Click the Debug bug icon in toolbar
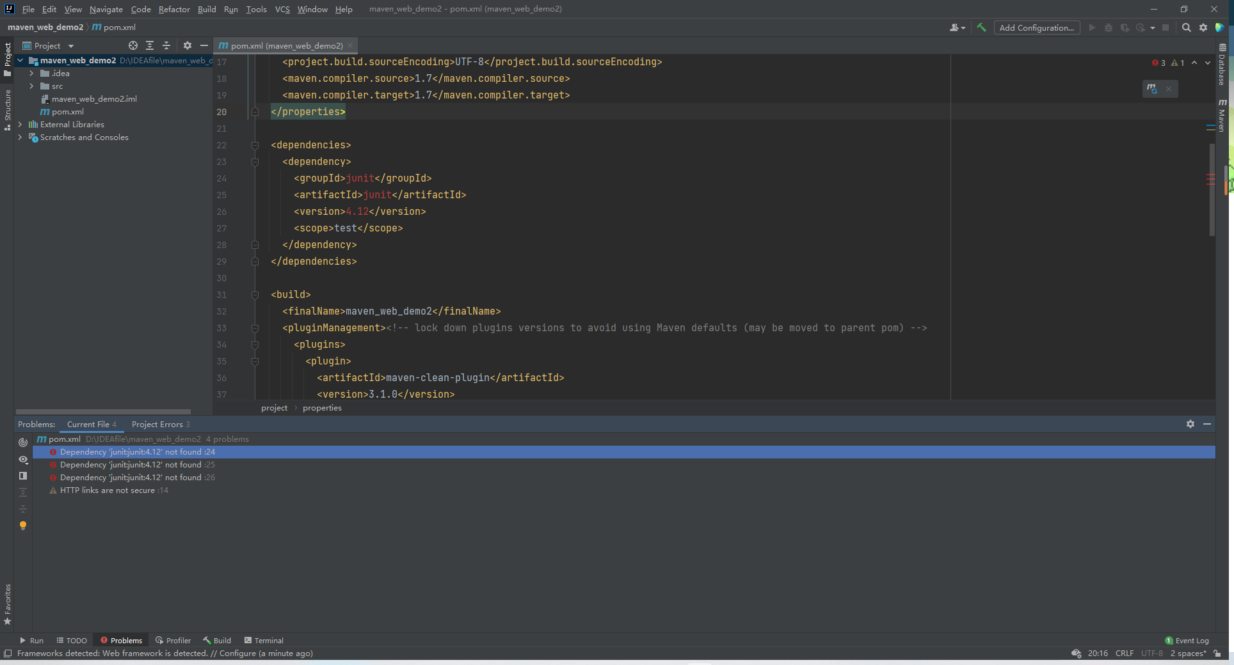Image resolution: width=1234 pixels, height=665 pixels. tap(1109, 27)
